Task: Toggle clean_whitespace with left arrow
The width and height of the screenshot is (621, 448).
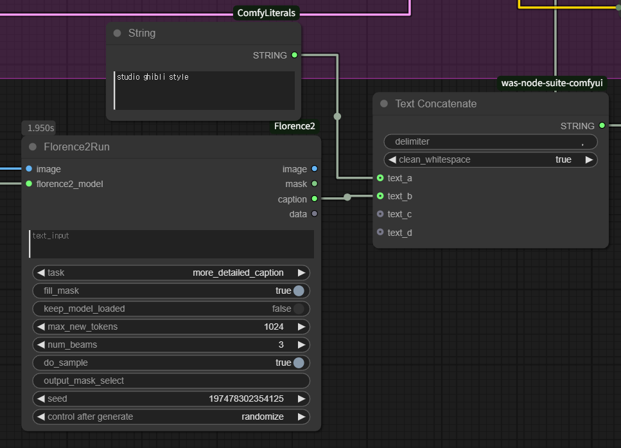Action: click(x=392, y=160)
